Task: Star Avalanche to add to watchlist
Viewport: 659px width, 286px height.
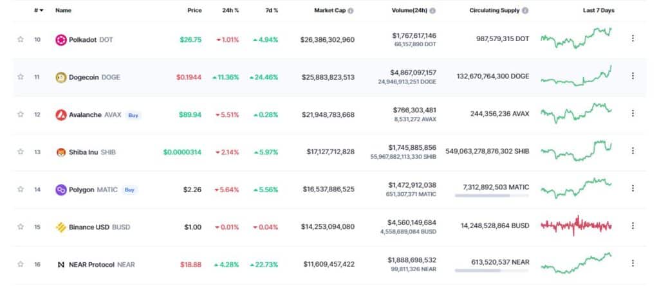Action: pyautogui.click(x=20, y=114)
